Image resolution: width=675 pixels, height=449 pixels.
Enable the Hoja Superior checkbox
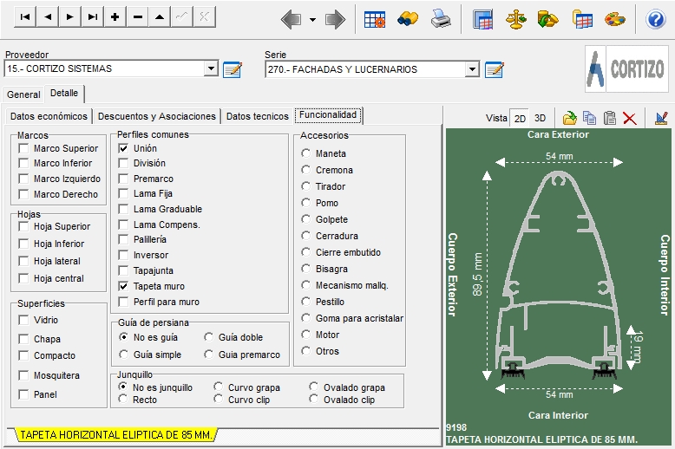(23, 226)
